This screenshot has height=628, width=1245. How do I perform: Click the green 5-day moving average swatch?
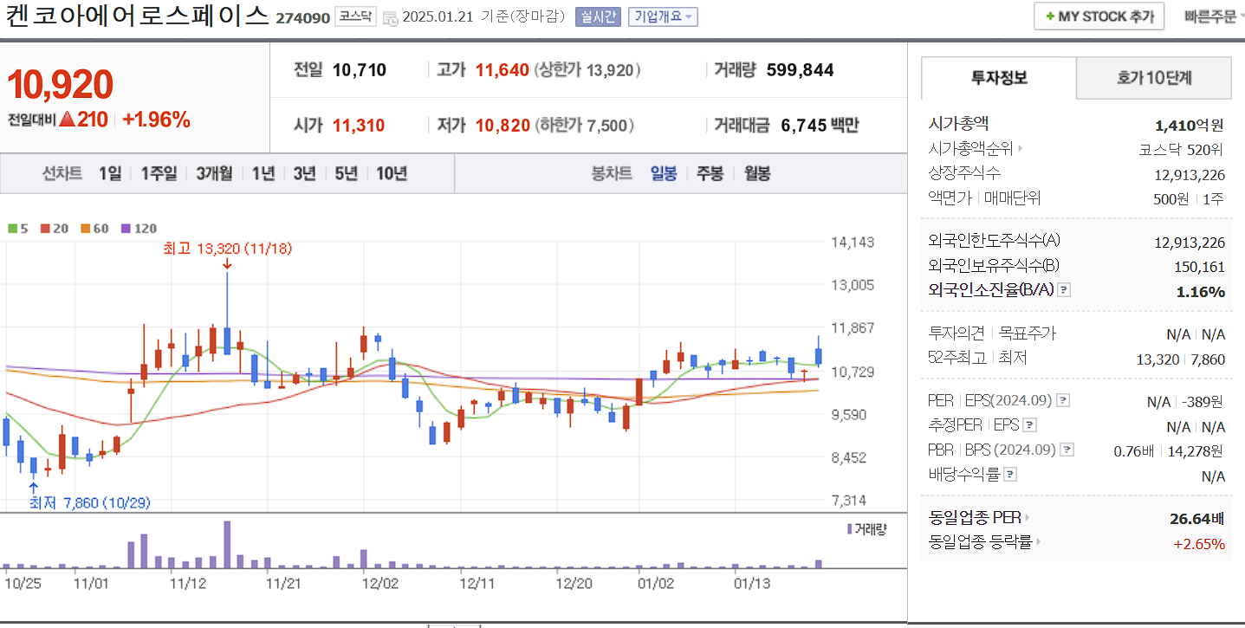click(11, 228)
